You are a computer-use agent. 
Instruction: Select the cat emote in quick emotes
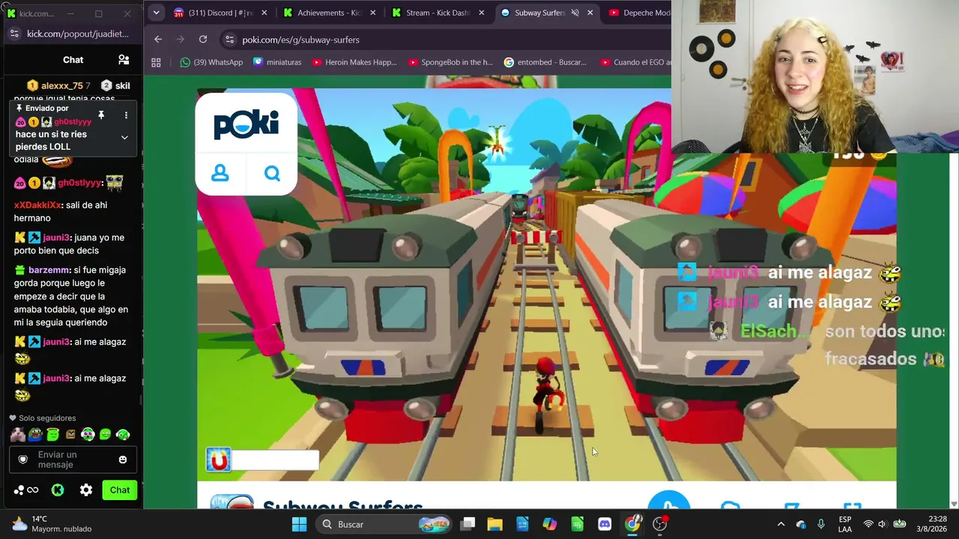click(x=18, y=434)
